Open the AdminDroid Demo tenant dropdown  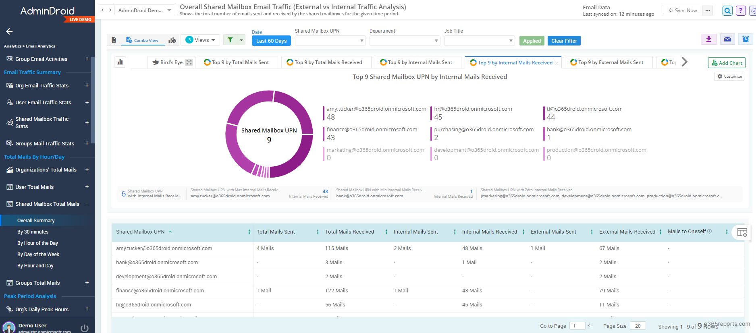145,10
